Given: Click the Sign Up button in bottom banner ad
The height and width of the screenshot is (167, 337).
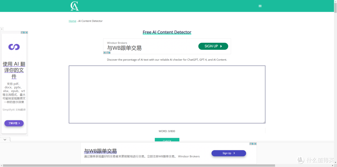Looking at the screenshot, I should point(229,153).
